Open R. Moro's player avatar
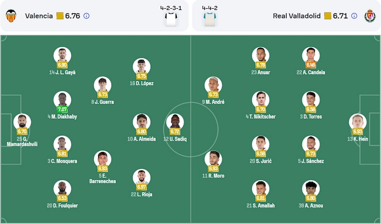This screenshot has height=224, width=381. coord(213,159)
